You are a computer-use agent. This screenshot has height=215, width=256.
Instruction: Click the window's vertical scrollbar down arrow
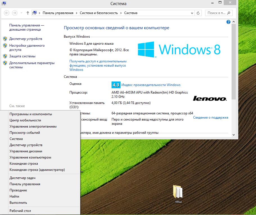pyautogui.click(x=234, y=135)
